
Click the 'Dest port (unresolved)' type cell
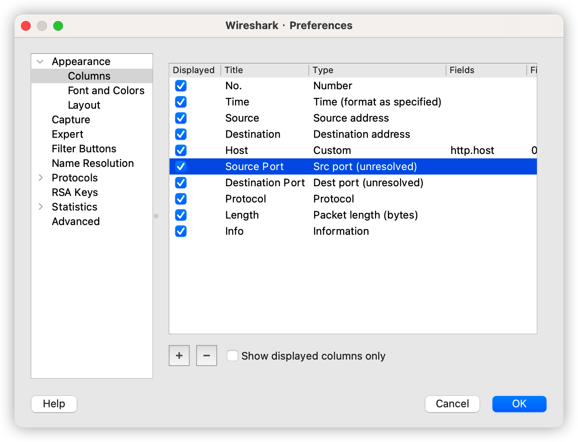pos(368,183)
